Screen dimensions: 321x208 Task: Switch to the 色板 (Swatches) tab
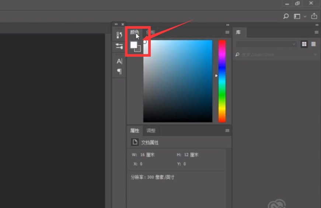[x=151, y=32]
